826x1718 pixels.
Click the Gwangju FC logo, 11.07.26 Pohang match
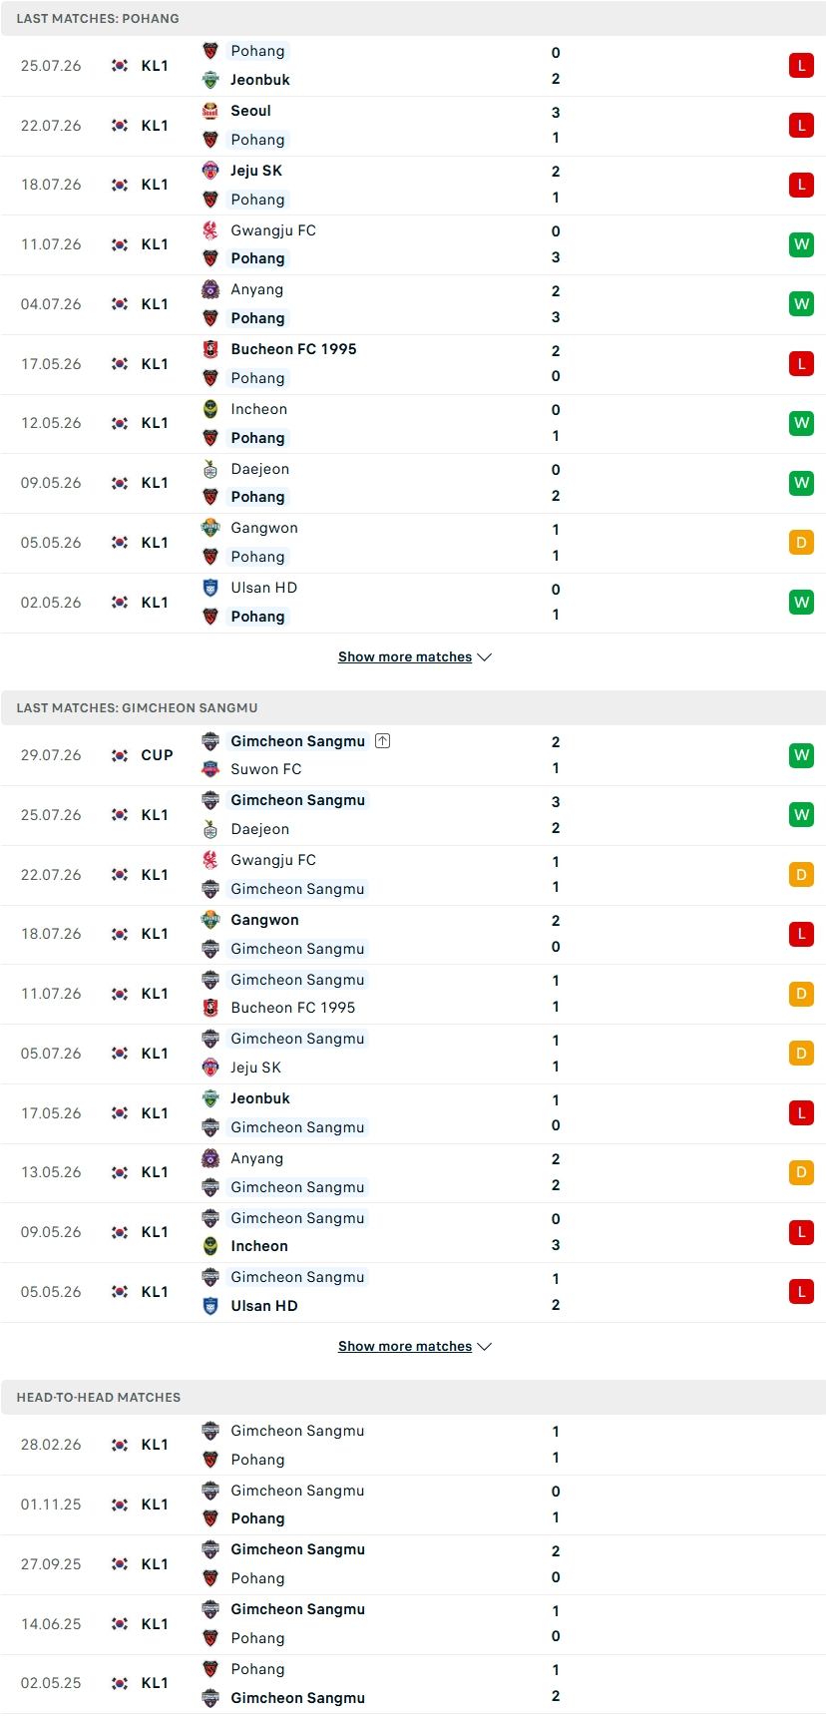pos(210,230)
